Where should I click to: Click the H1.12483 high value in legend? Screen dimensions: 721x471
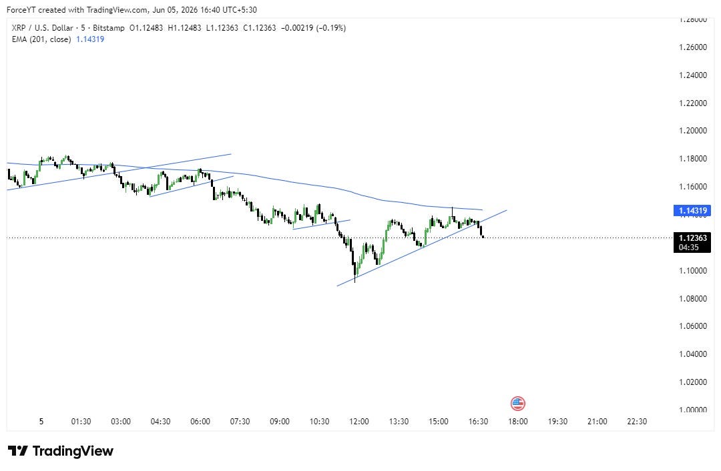pyautogui.click(x=184, y=27)
